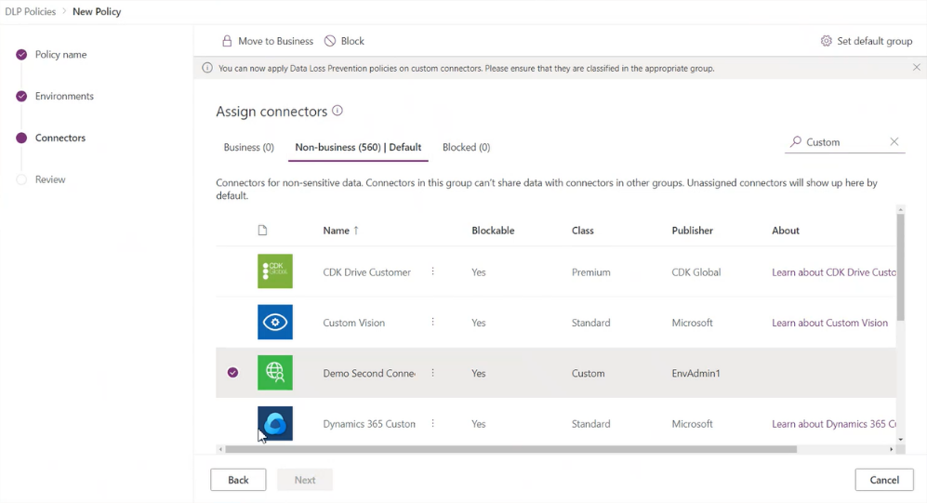
Task: Open more options for Custom Vision
Action: tap(432, 322)
